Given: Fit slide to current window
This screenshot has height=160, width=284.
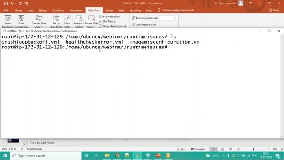Looking at the screenshot, I should point(281,149).
